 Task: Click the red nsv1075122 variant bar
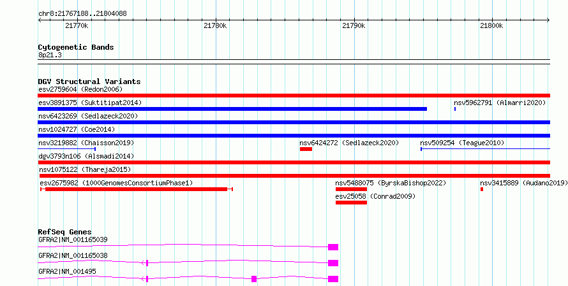click(294, 176)
